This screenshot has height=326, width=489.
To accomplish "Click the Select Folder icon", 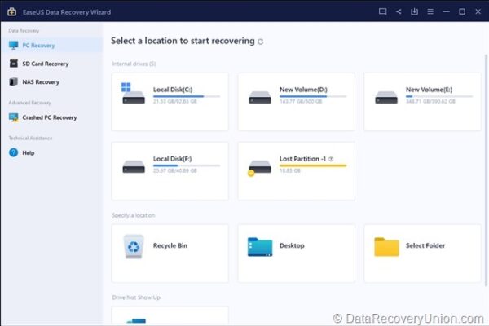I will 386,245.
